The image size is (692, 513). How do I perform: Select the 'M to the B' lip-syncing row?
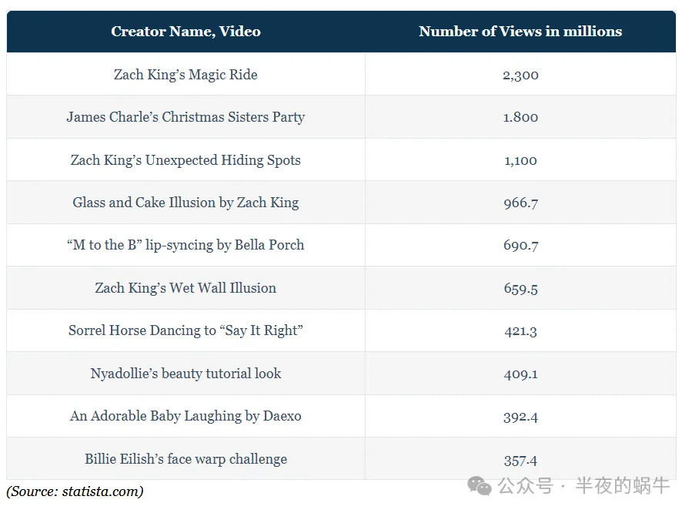[x=341, y=245]
